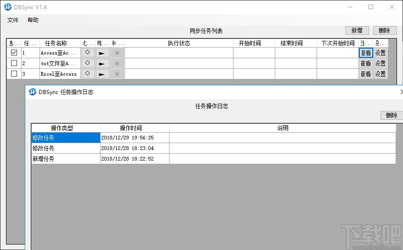Click the DBSync logo in log window title
Viewport: 403px width, 250px height.
[x=33, y=92]
